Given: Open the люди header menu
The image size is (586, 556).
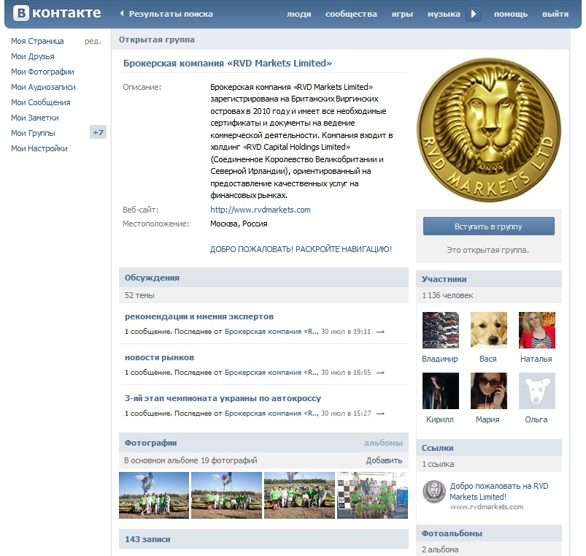Looking at the screenshot, I should pos(299,14).
